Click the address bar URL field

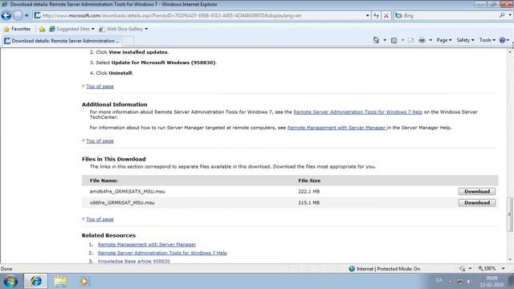click(199, 15)
